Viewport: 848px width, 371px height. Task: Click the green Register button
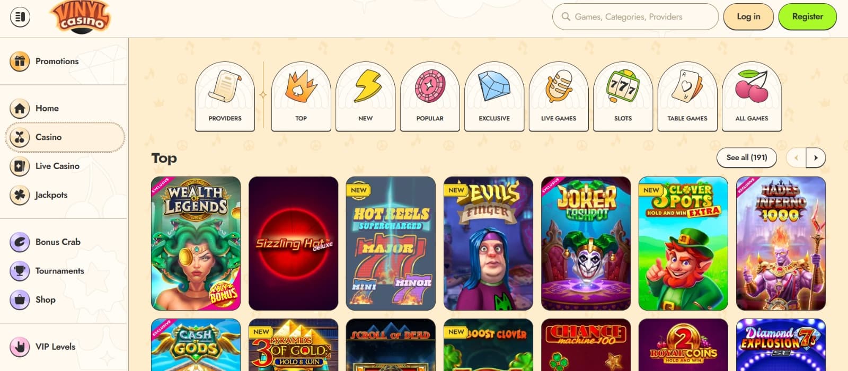click(807, 16)
